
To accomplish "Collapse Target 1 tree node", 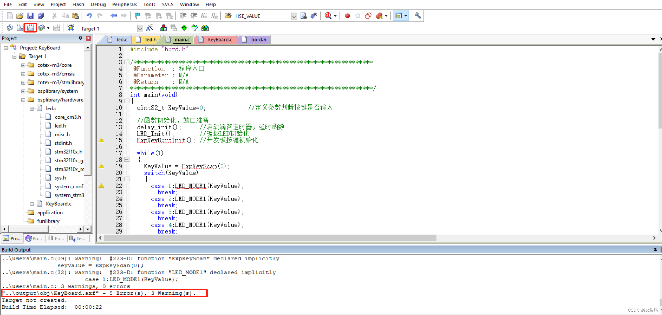I will [x=14, y=57].
